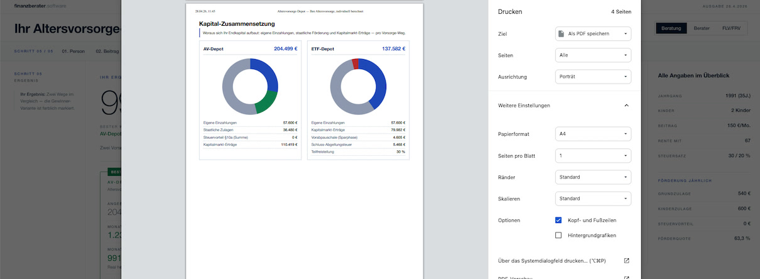Select ETF-Depot total 137.582 € value
This screenshot has width=760, height=279.
pos(393,48)
